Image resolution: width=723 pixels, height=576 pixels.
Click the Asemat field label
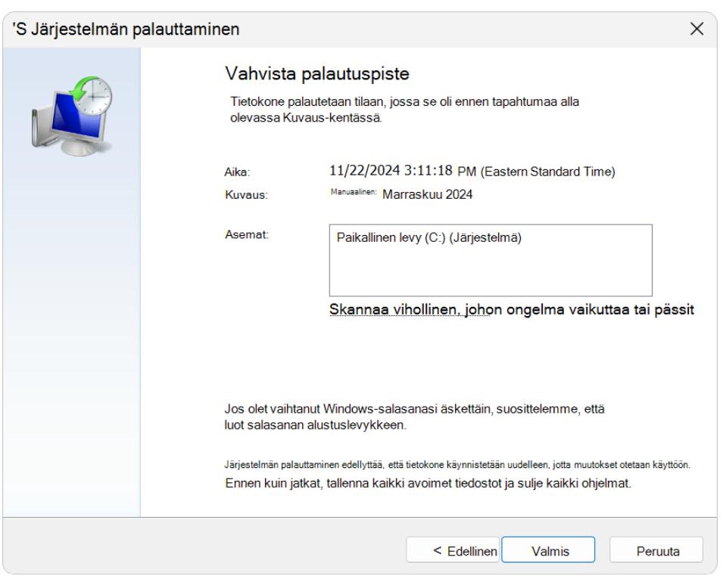(x=232, y=237)
